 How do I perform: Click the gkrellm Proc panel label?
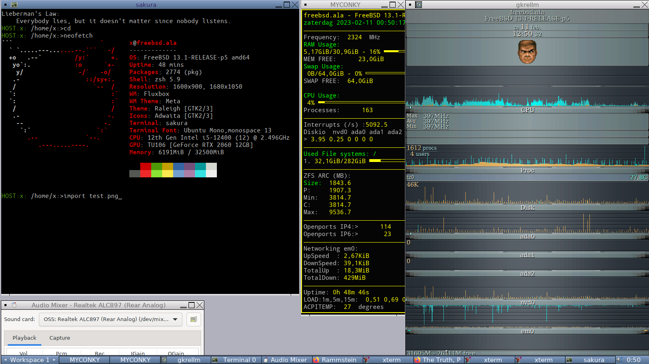(x=527, y=170)
